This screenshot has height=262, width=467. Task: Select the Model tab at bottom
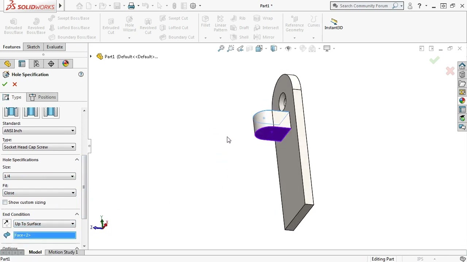pyautogui.click(x=35, y=252)
